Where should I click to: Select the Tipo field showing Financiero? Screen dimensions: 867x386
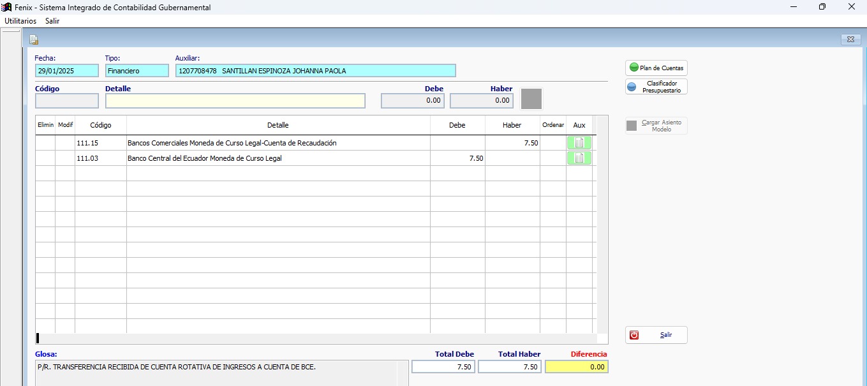(x=137, y=71)
